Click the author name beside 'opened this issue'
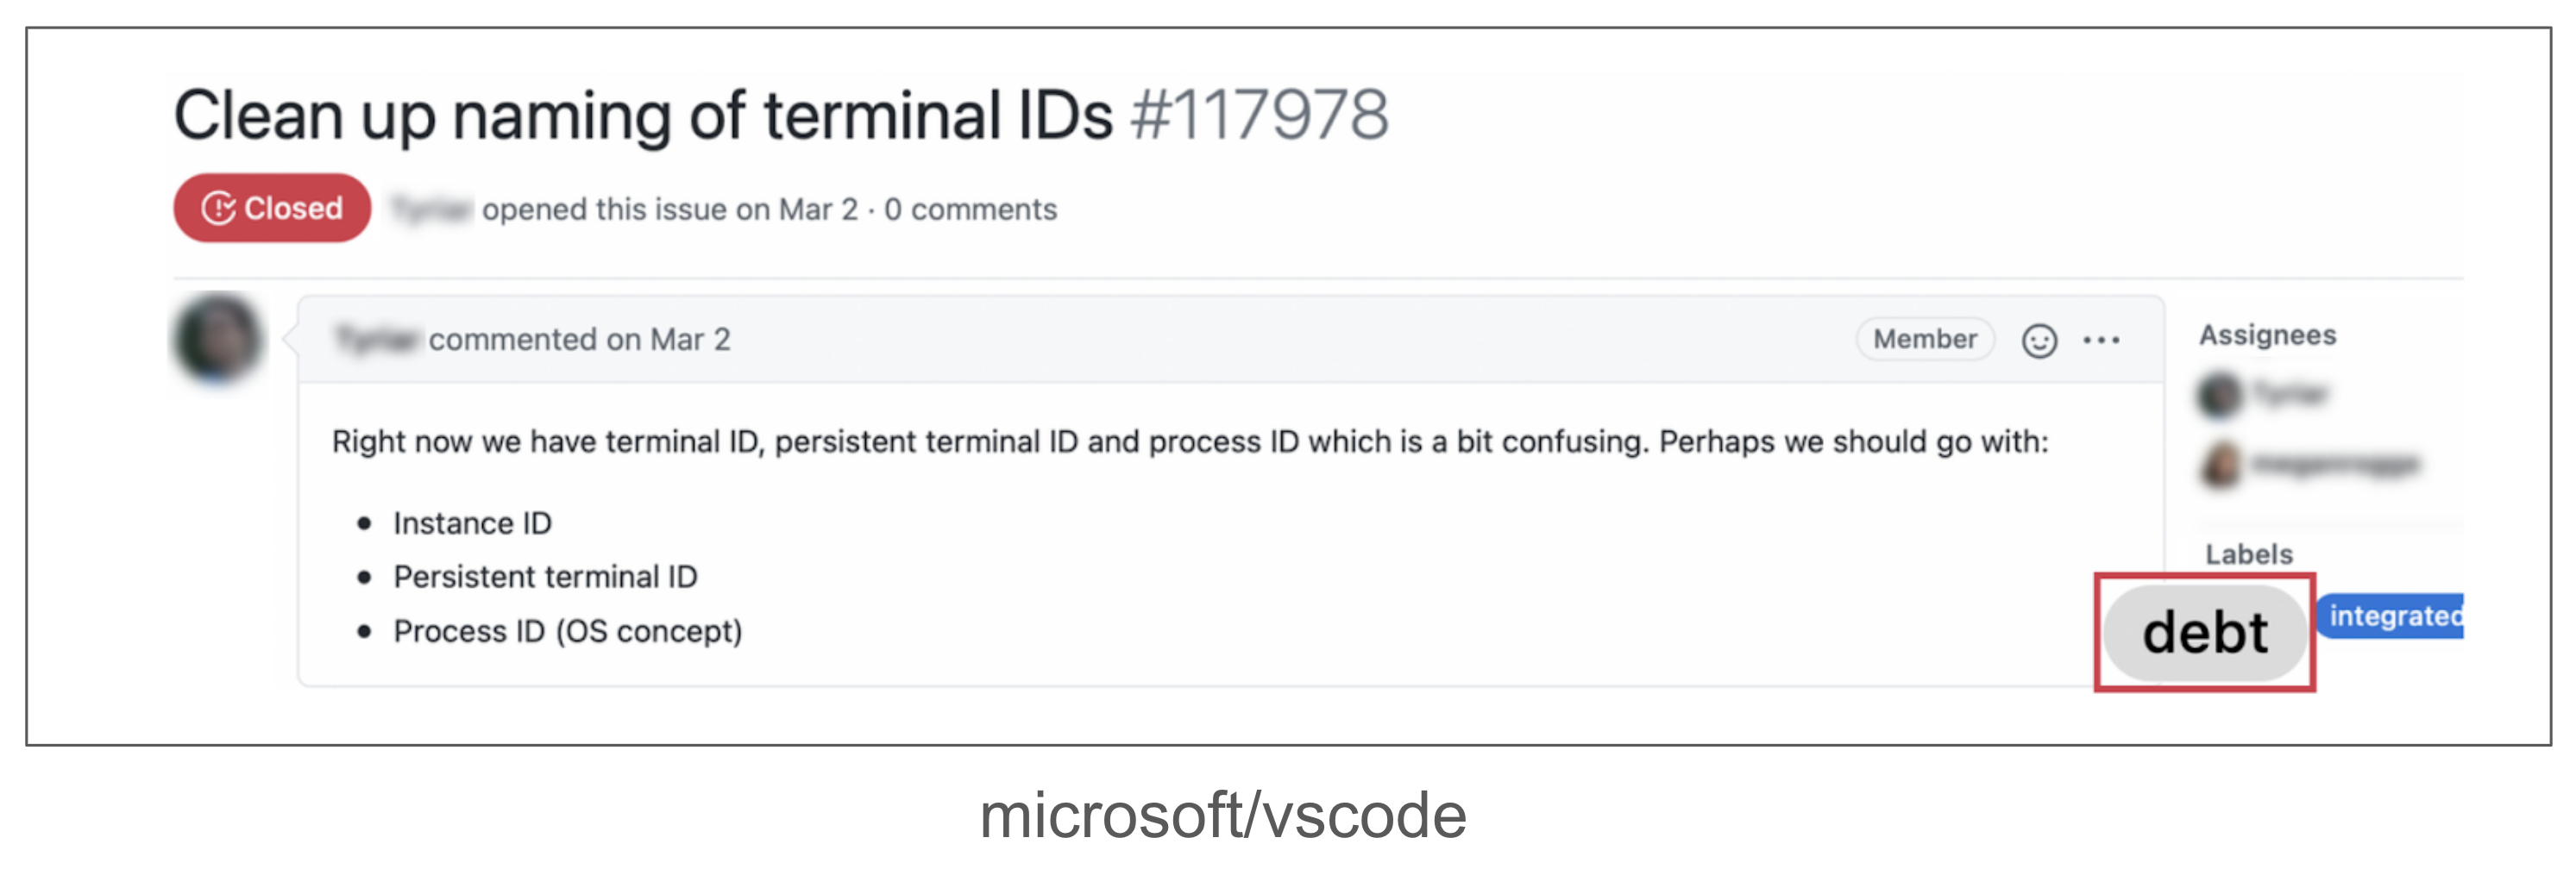Screen dimensions: 2576x869 (x=431, y=209)
